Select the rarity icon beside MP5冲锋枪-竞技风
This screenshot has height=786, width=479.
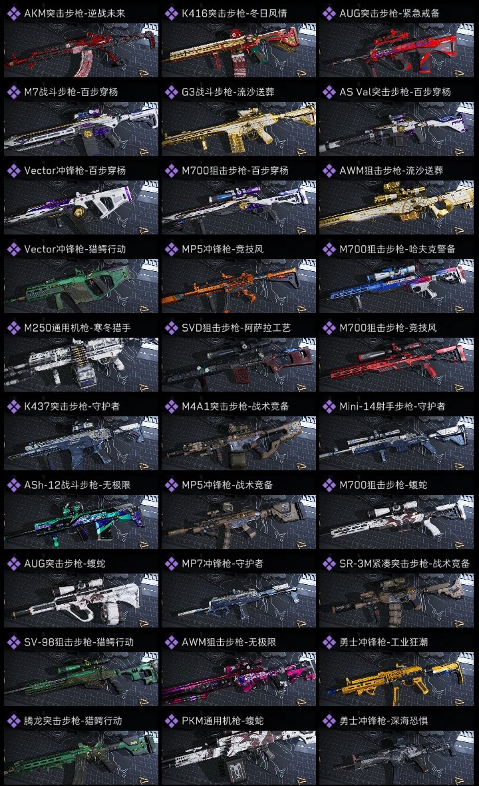point(171,249)
